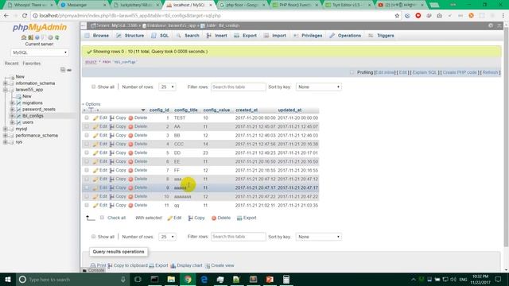Image resolution: width=509 pixels, height=286 pixels.
Task: Click the Windows Start button
Action: [x=8, y=279]
